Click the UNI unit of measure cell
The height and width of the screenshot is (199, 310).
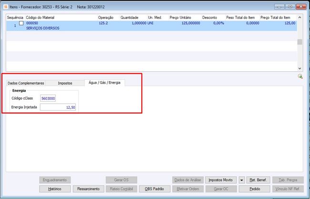[150, 23]
